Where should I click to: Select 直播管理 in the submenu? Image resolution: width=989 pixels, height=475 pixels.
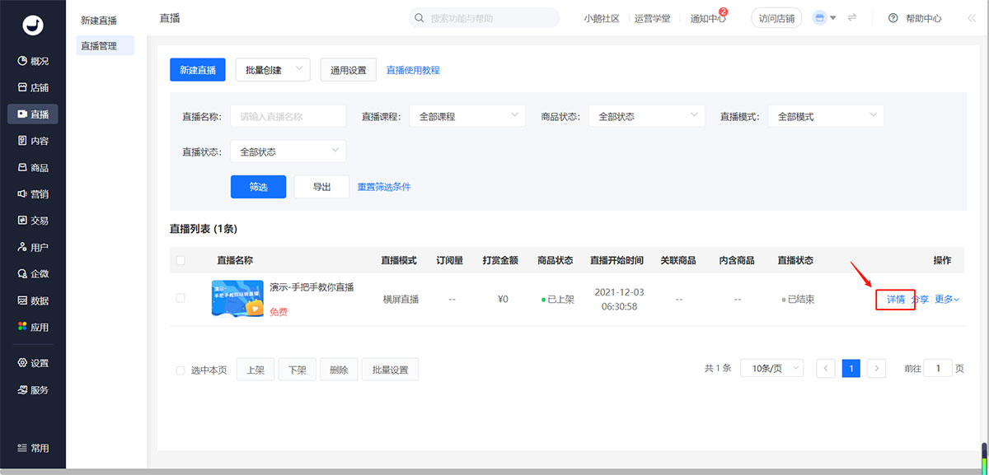tap(98, 46)
